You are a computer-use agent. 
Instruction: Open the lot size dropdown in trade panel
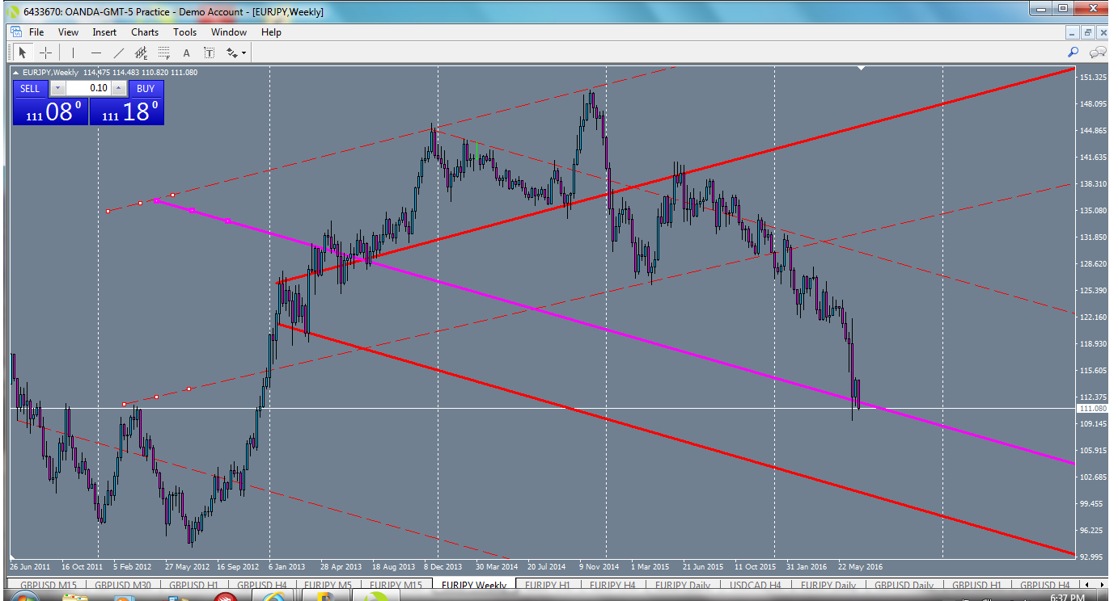(x=57, y=88)
